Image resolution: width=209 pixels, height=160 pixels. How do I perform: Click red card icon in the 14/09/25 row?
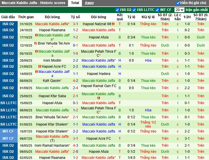37,72
